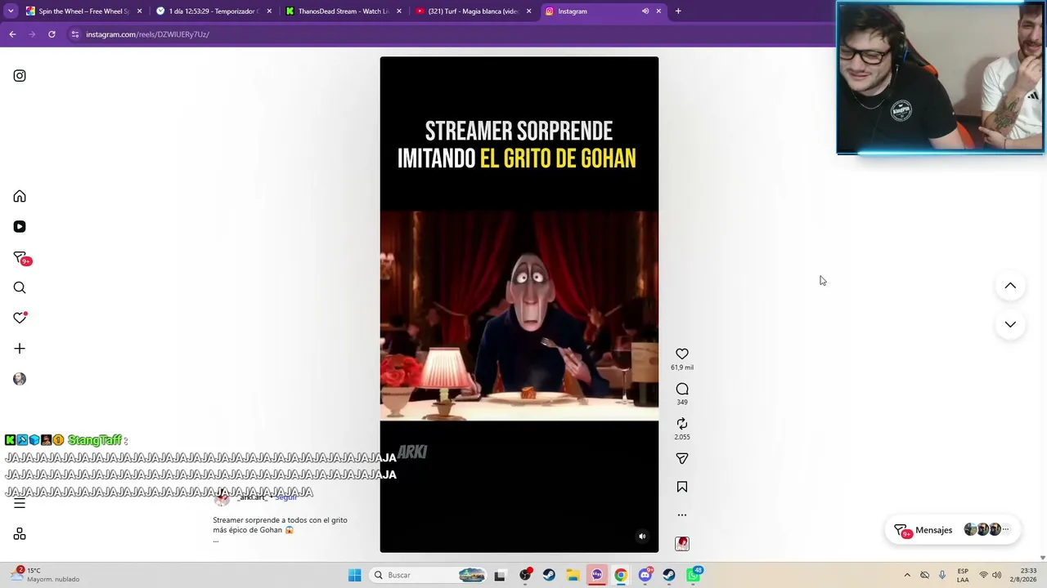Open File Explorer from the taskbar
The width and height of the screenshot is (1047, 588).
coord(573,576)
